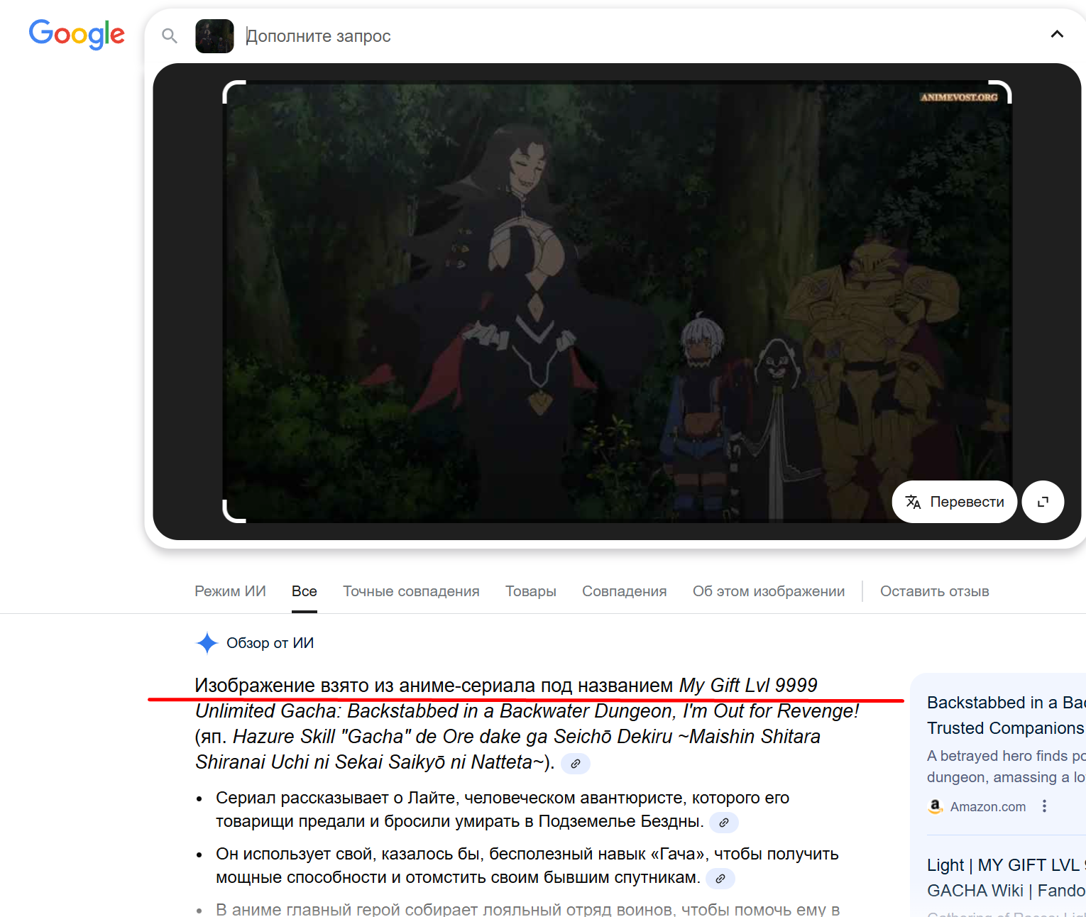Click the source link icon after anime title

click(x=576, y=764)
